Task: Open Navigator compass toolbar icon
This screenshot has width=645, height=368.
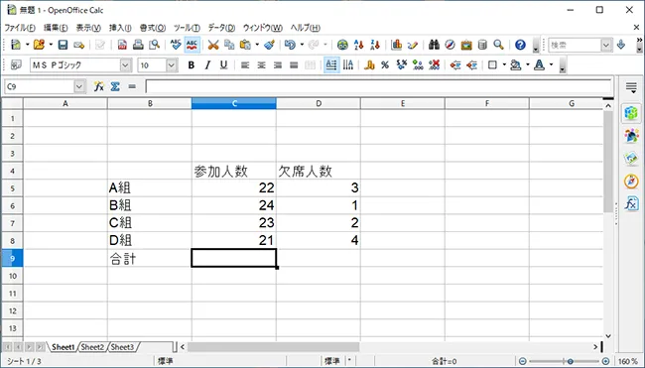Action: pyautogui.click(x=451, y=45)
